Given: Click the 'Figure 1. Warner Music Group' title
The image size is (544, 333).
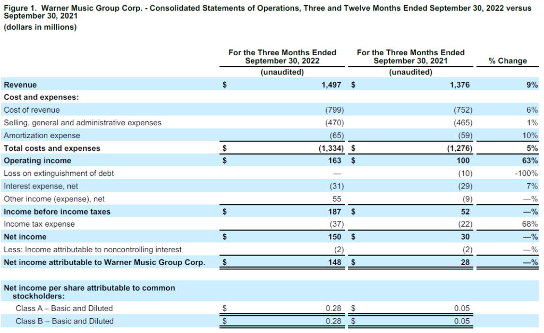Looking at the screenshot, I should tap(267, 12).
